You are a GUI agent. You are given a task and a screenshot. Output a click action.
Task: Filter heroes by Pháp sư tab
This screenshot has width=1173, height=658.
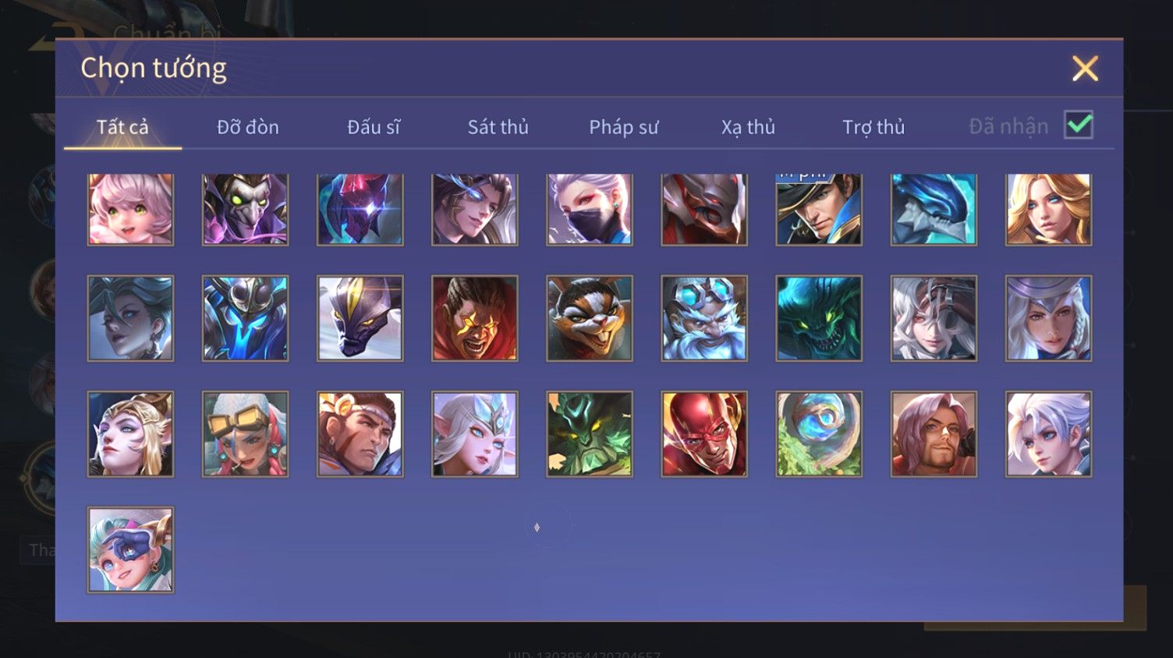tap(624, 127)
